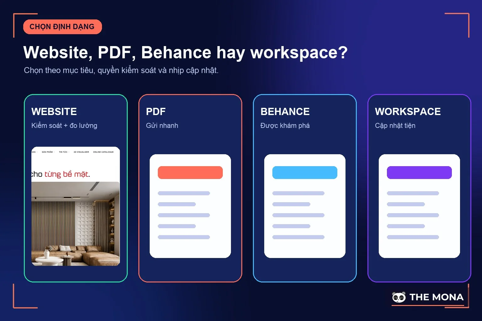Click the blue bar in the Behance document
This screenshot has width=482, height=321.
305,173
